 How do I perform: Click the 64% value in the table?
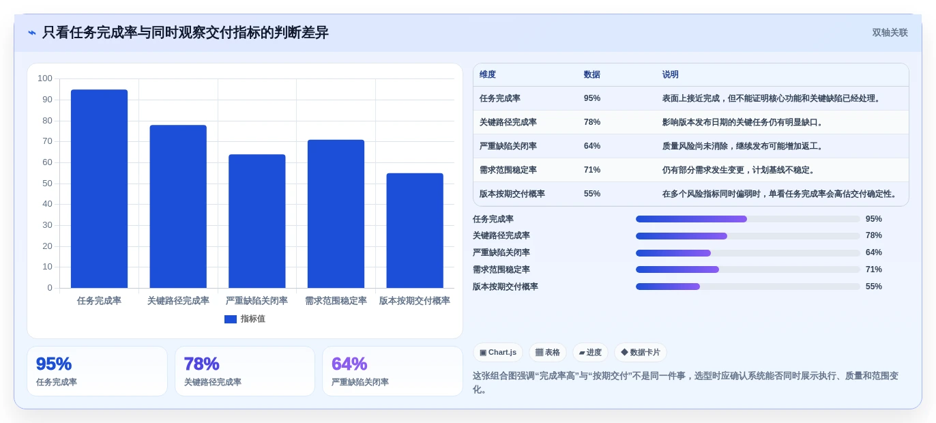592,146
